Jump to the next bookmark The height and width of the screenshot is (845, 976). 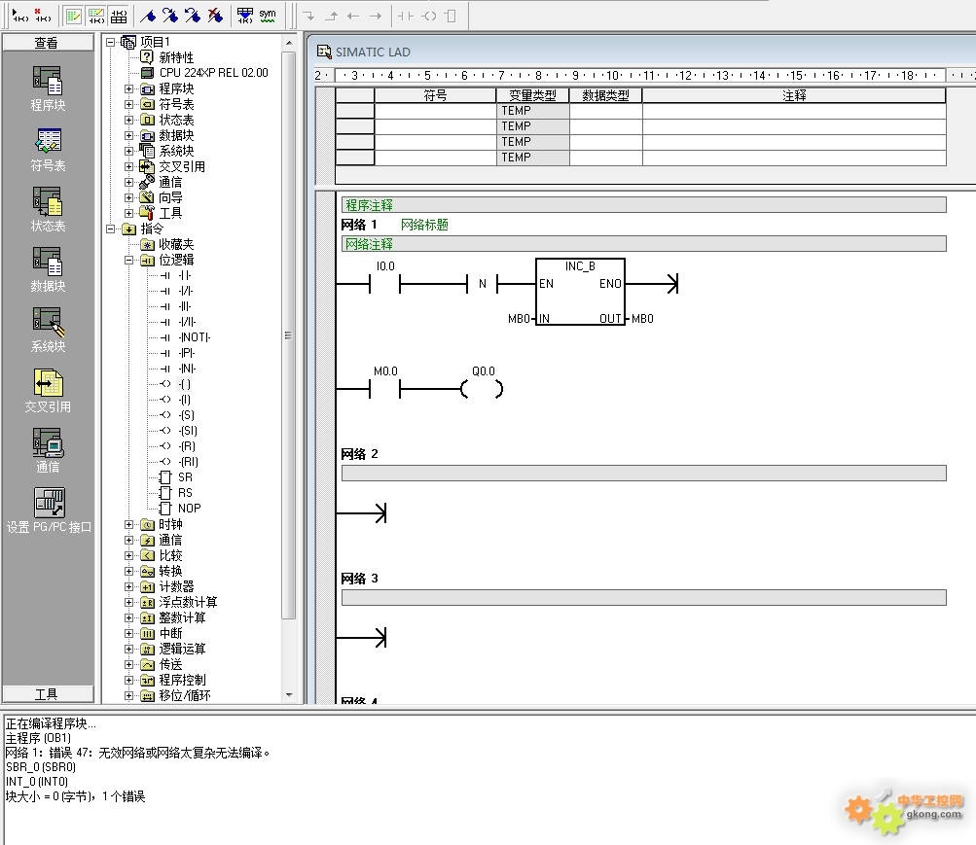(170, 16)
